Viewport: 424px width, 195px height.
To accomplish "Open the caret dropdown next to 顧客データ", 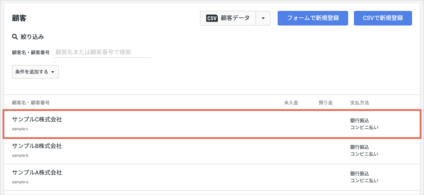I will (263, 18).
